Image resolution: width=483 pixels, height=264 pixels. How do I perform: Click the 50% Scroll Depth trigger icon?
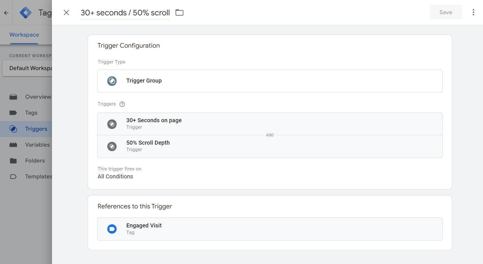pyautogui.click(x=112, y=146)
